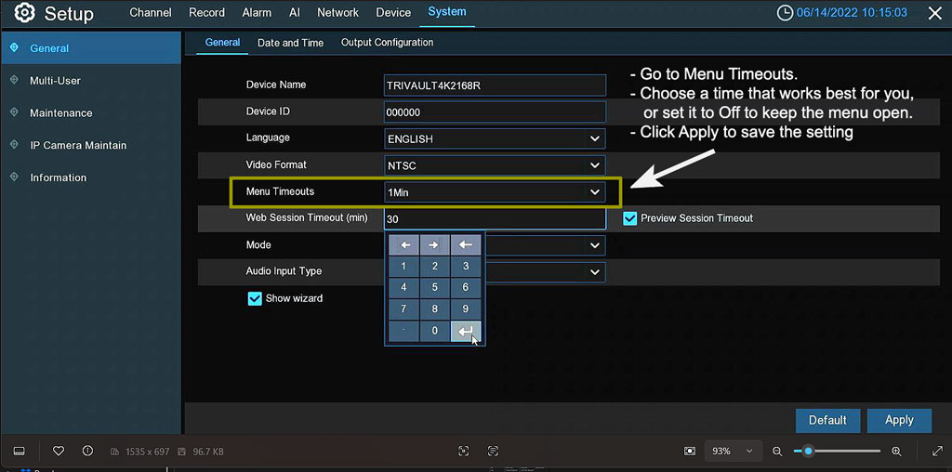
Task: Click keypad digit 9
Action: pos(466,309)
